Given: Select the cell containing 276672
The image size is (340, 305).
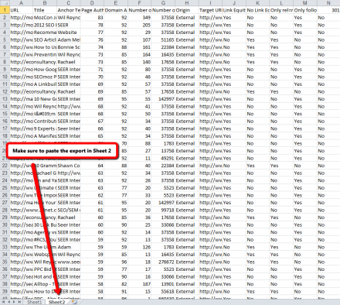Looking at the screenshot, I should (163, 262).
